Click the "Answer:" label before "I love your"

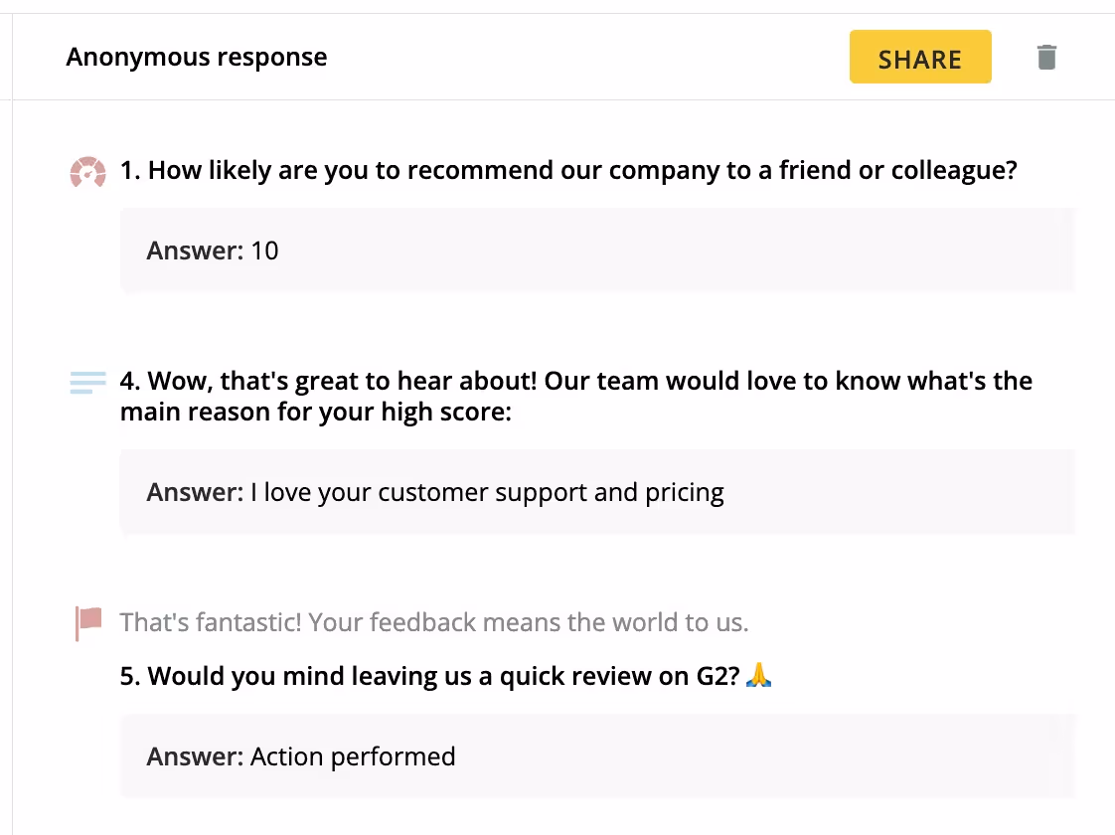pos(195,492)
